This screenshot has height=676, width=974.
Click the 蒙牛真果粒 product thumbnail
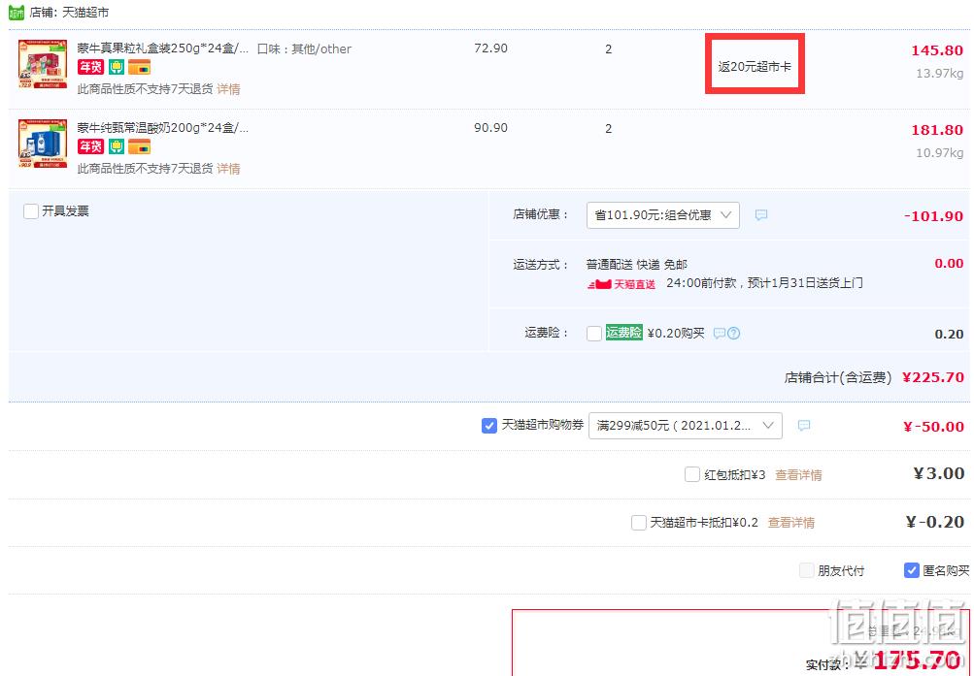[x=43, y=64]
